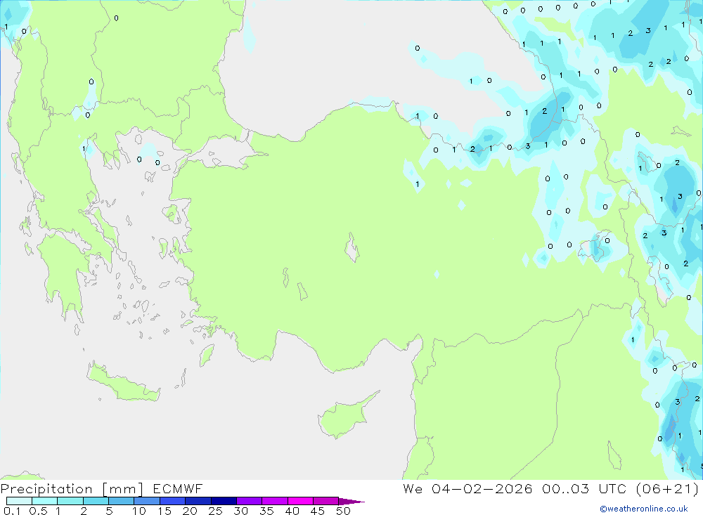Click the over-50 mm arrow tip of legend

(351, 502)
